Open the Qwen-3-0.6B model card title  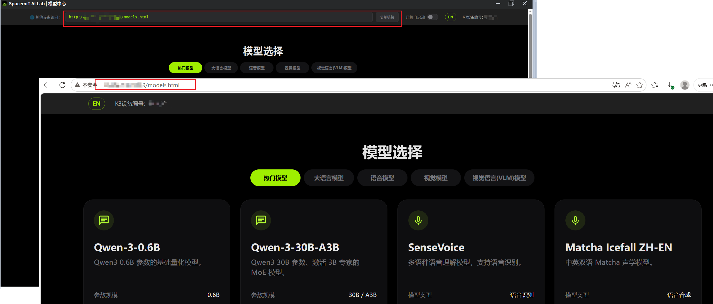(127, 247)
